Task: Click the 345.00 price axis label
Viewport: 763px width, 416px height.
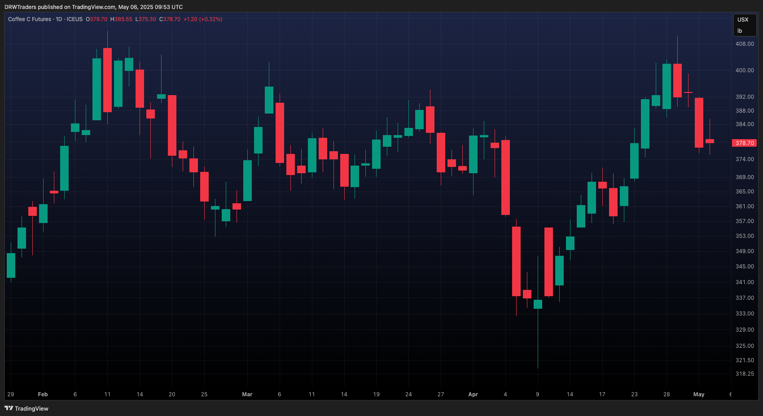Action: pos(745,267)
